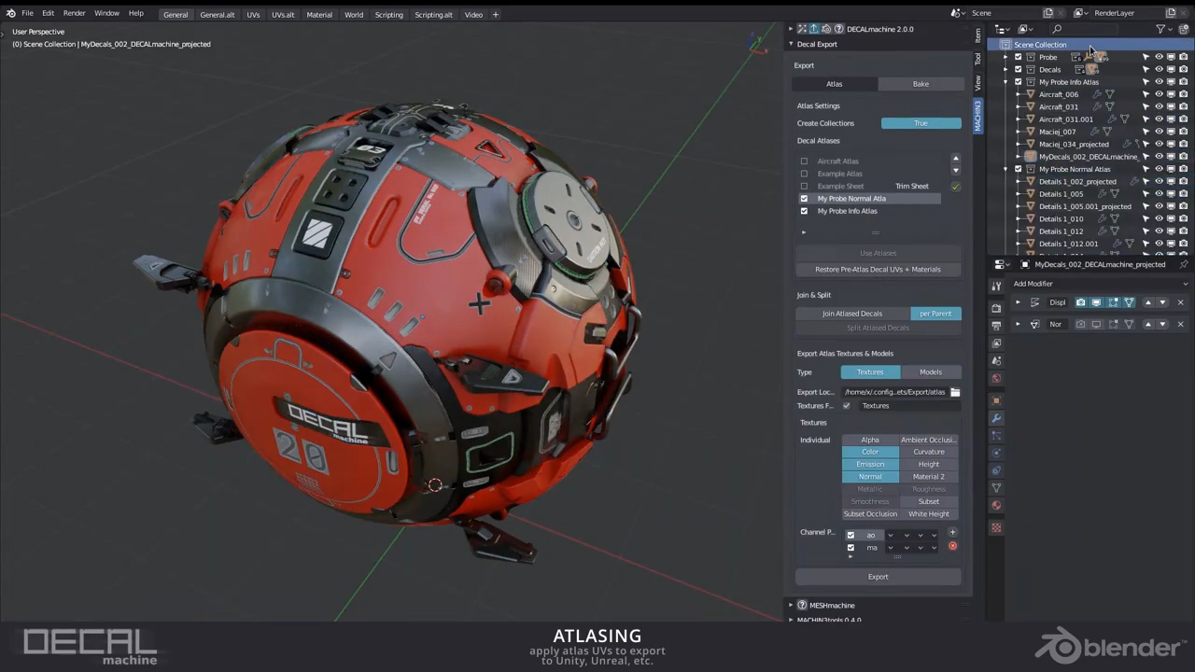Move the Displ modifier down
Viewport: 1195px width, 672px height.
[x=1162, y=302]
